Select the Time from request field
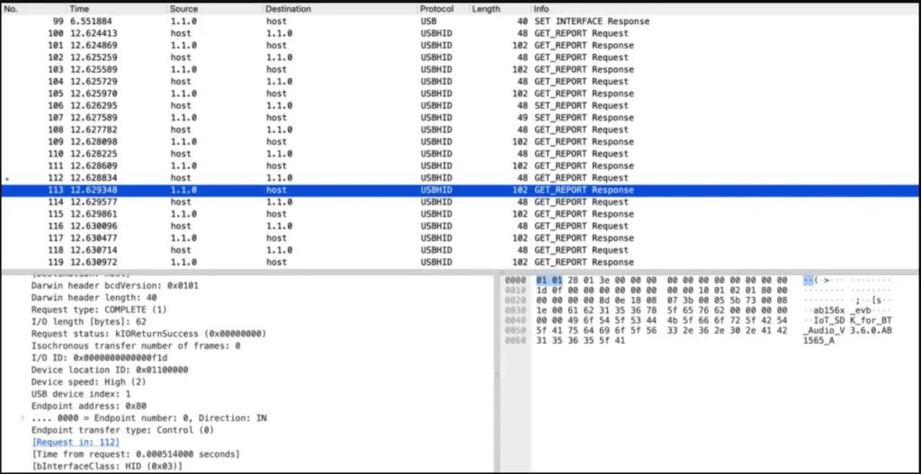Image resolution: width=921 pixels, height=474 pixels. (136, 454)
